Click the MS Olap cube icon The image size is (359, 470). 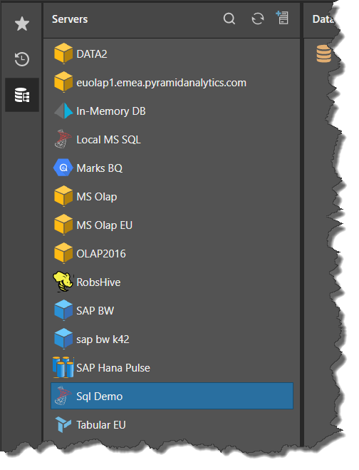pos(63,196)
